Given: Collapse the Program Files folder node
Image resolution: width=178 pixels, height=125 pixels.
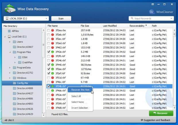Looking at the screenshot, I should [10, 52].
